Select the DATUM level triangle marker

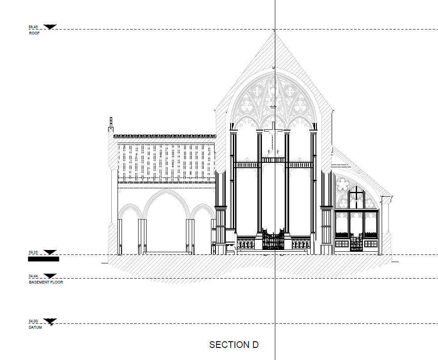50,321
